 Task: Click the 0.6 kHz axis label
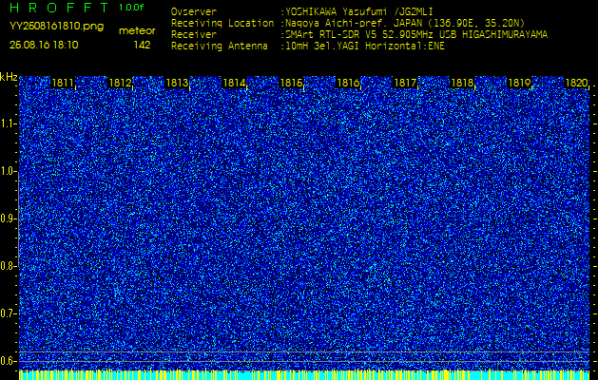[9, 361]
